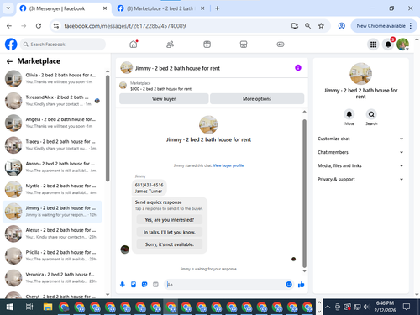
Task: Open conversation information purple icon
Action: [x=298, y=68]
